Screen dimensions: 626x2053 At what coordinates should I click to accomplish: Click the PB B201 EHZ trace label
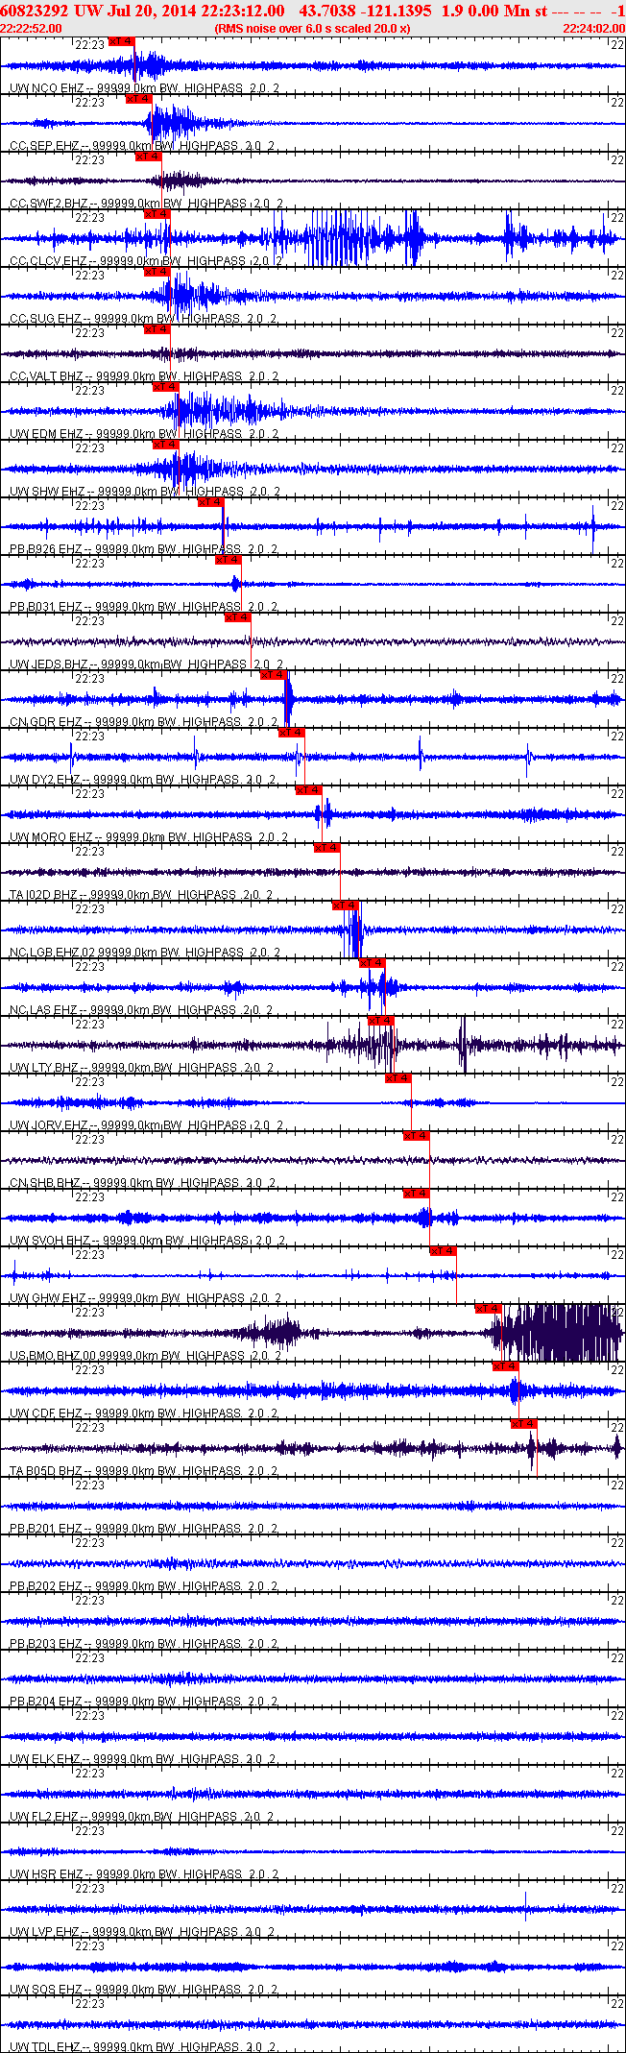[144, 1529]
